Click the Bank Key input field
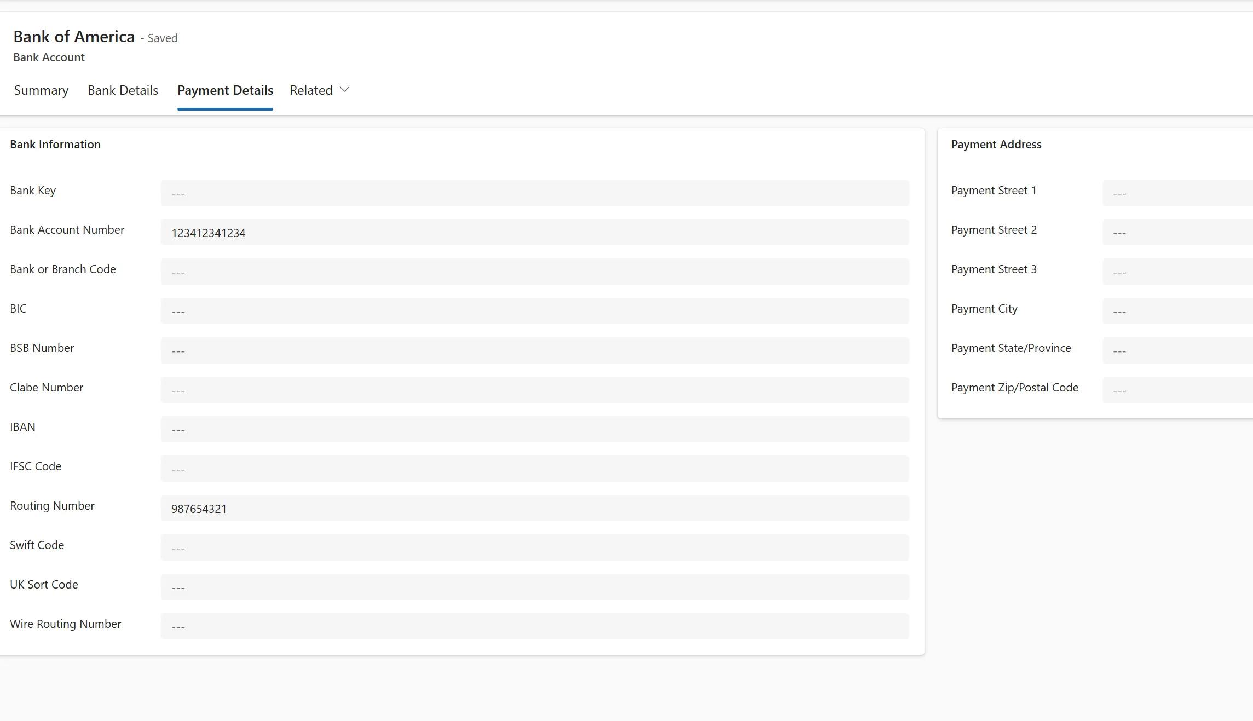The image size is (1253, 721). coord(535,193)
